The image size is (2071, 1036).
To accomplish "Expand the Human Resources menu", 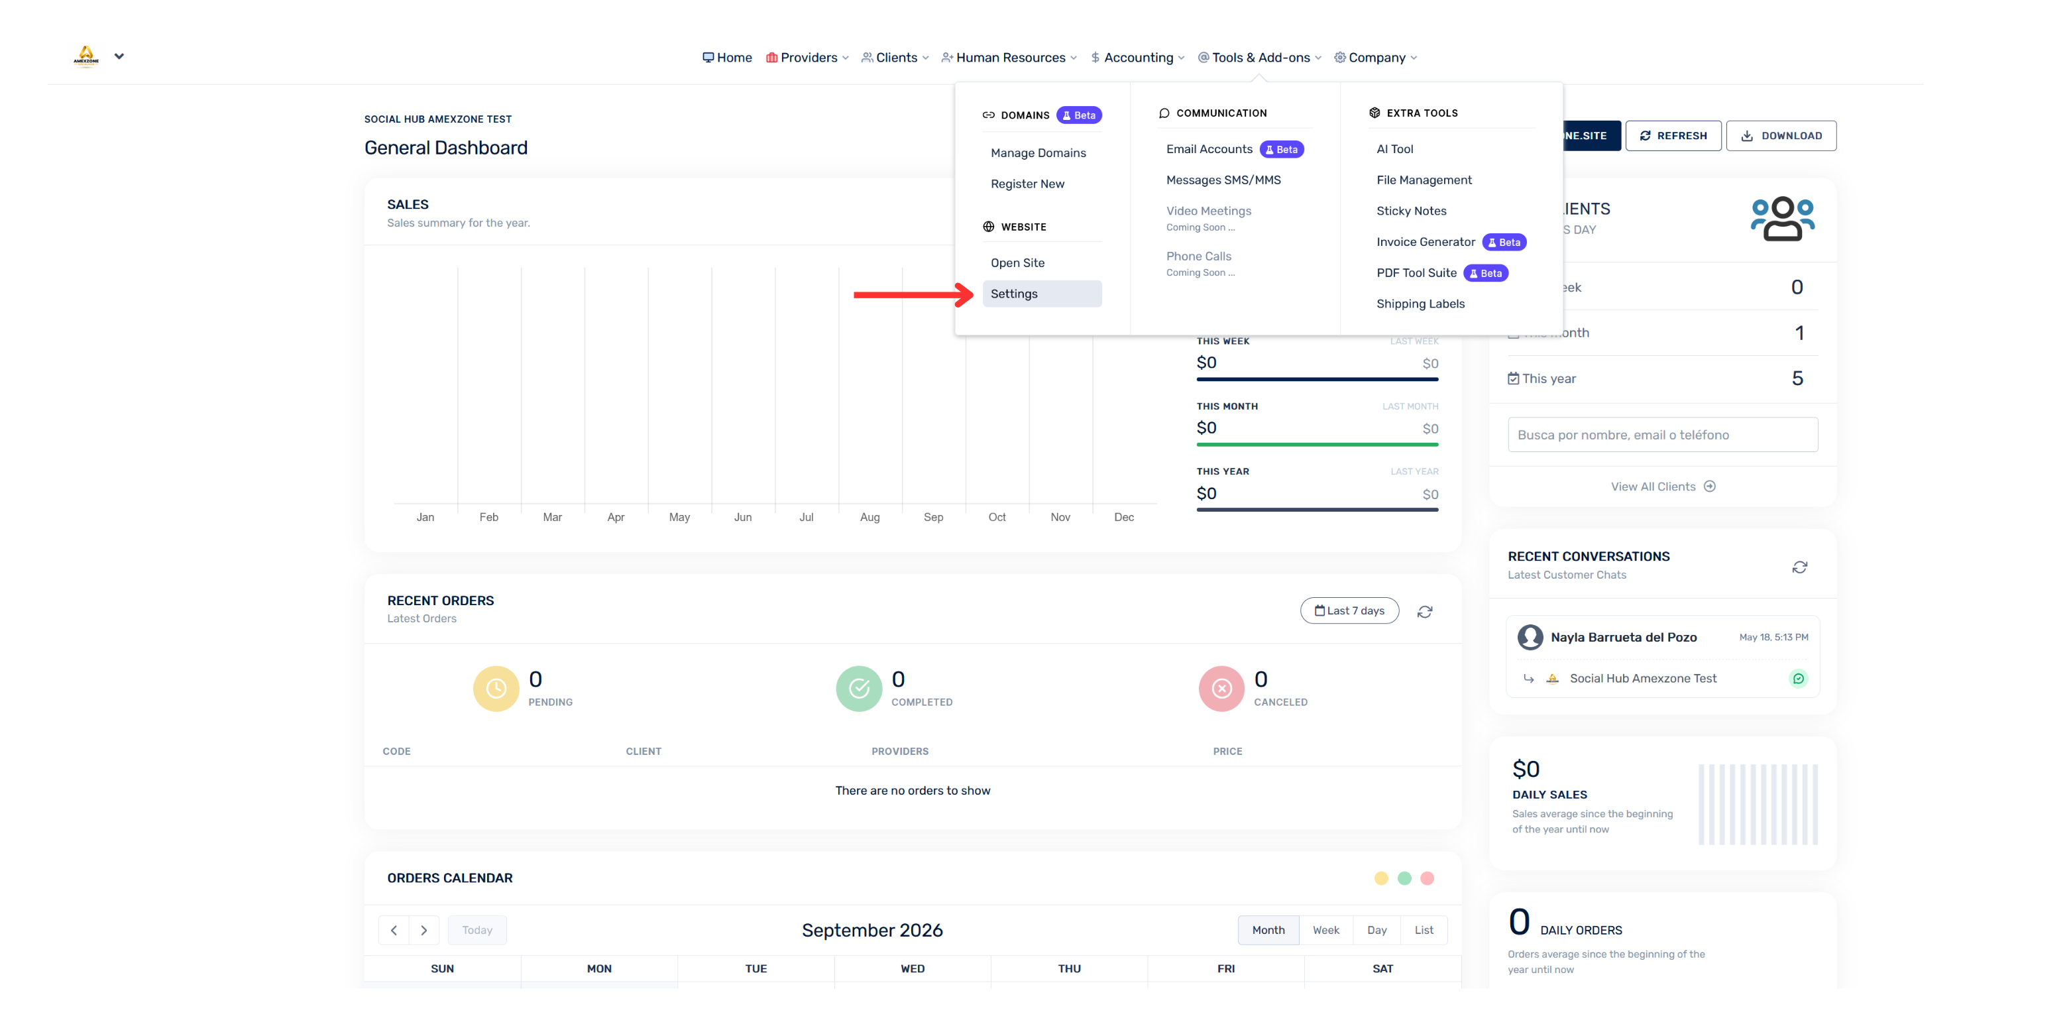I will 1009,58.
